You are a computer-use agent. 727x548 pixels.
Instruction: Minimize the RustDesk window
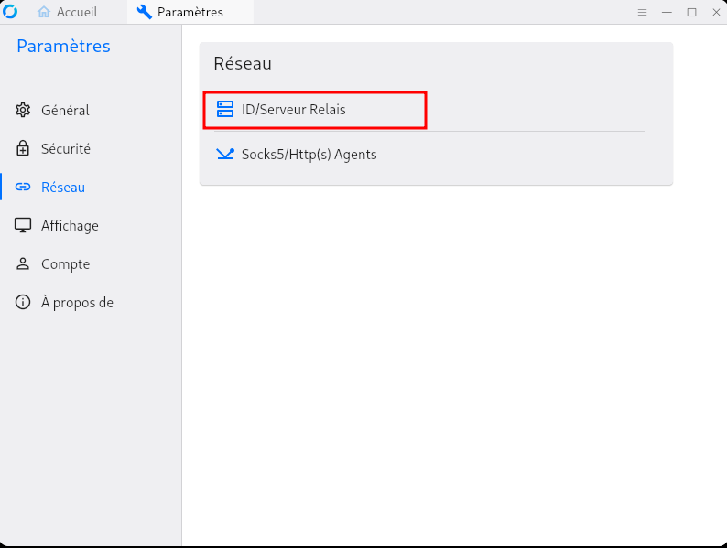tap(667, 12)
